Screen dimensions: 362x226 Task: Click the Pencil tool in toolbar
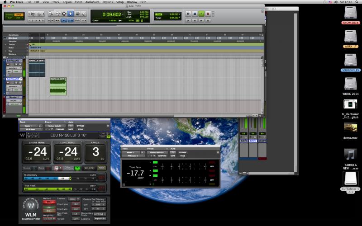point(84,14)
